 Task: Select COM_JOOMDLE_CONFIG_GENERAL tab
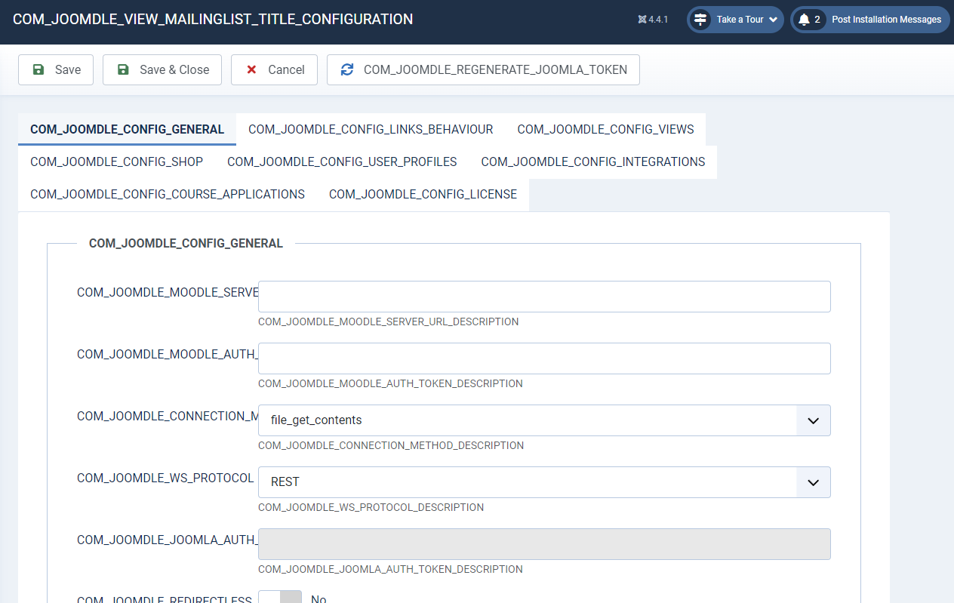(x=127, y=129)
